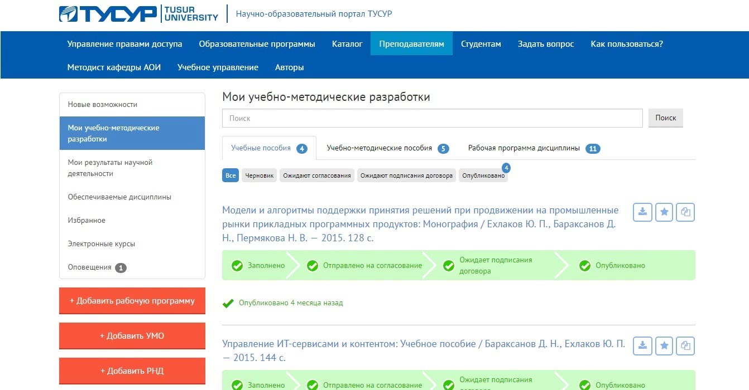Copy the Управление ИТ-сервисами entry
This screenshot has height=390, width=749.
(x=685, y=346)
